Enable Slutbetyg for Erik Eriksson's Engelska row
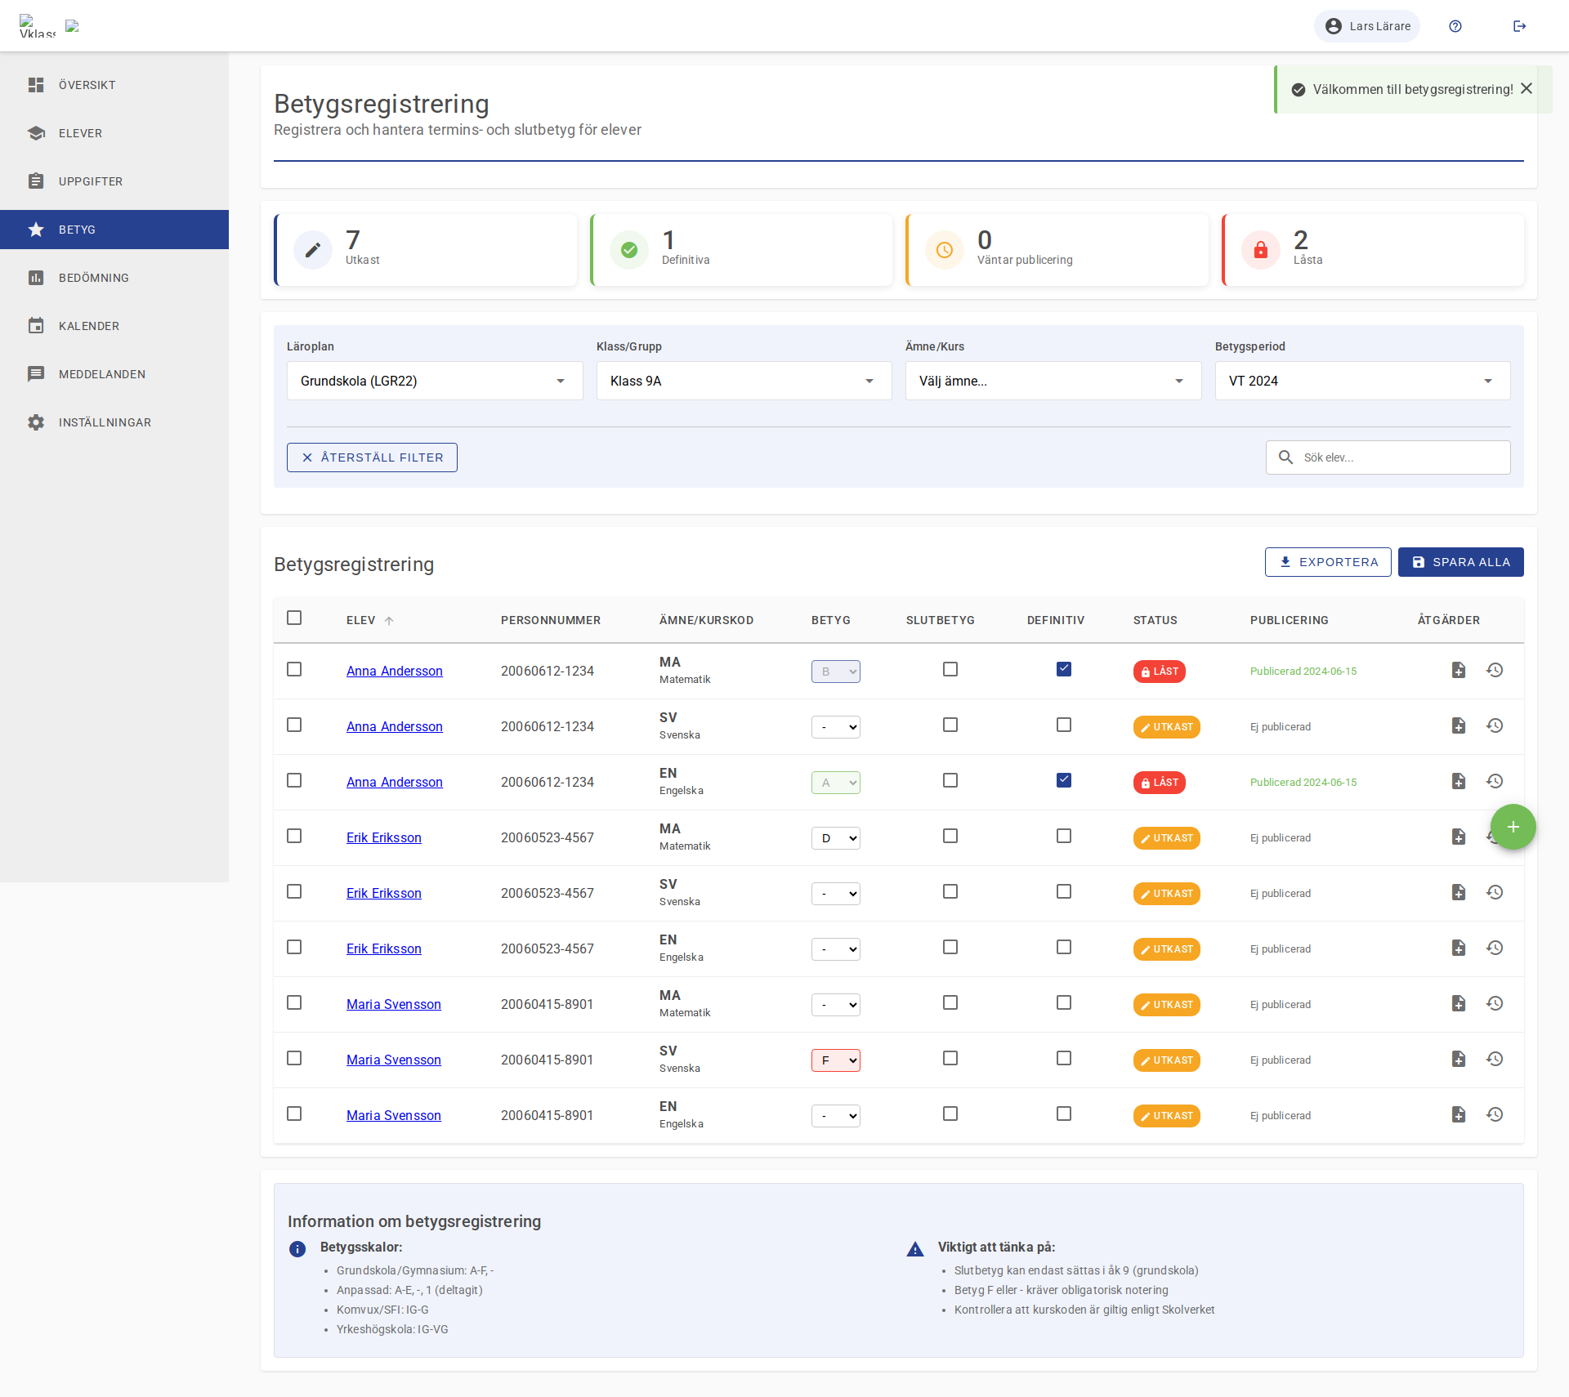The width and height of the screenshot is (1569, 1397). [950, 947]
